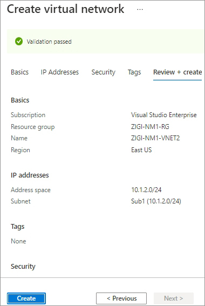Go back with the Previous button

click(121, 298)
